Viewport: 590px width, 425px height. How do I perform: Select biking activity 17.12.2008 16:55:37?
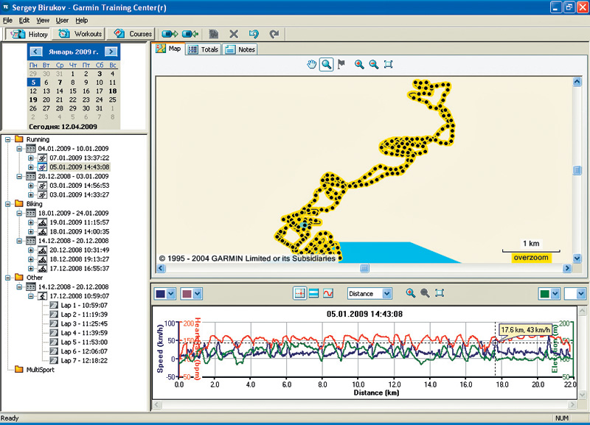click(x=80, y=268)
